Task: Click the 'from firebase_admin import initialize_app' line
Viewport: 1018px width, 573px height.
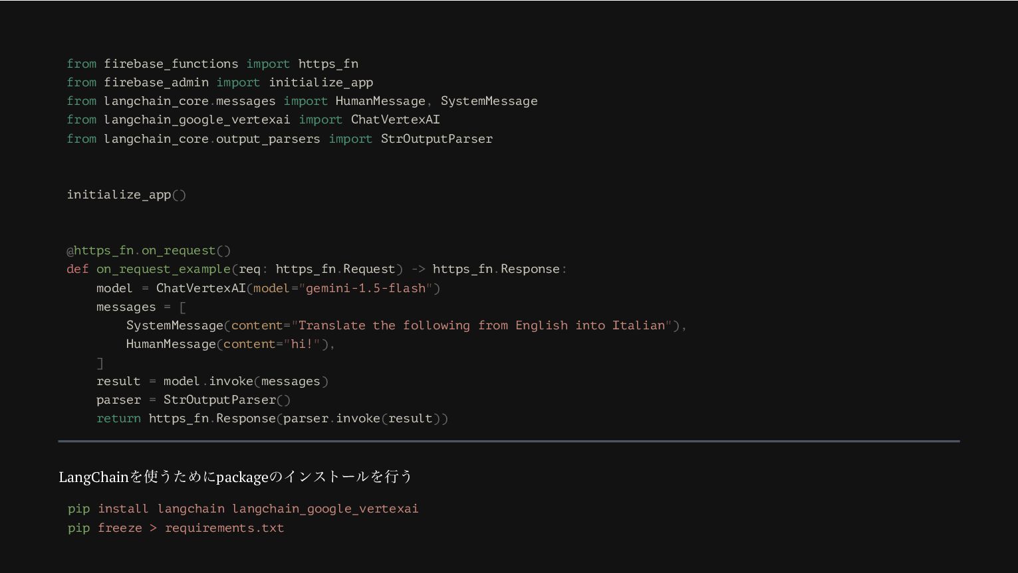Action: [x=219, y=82]
